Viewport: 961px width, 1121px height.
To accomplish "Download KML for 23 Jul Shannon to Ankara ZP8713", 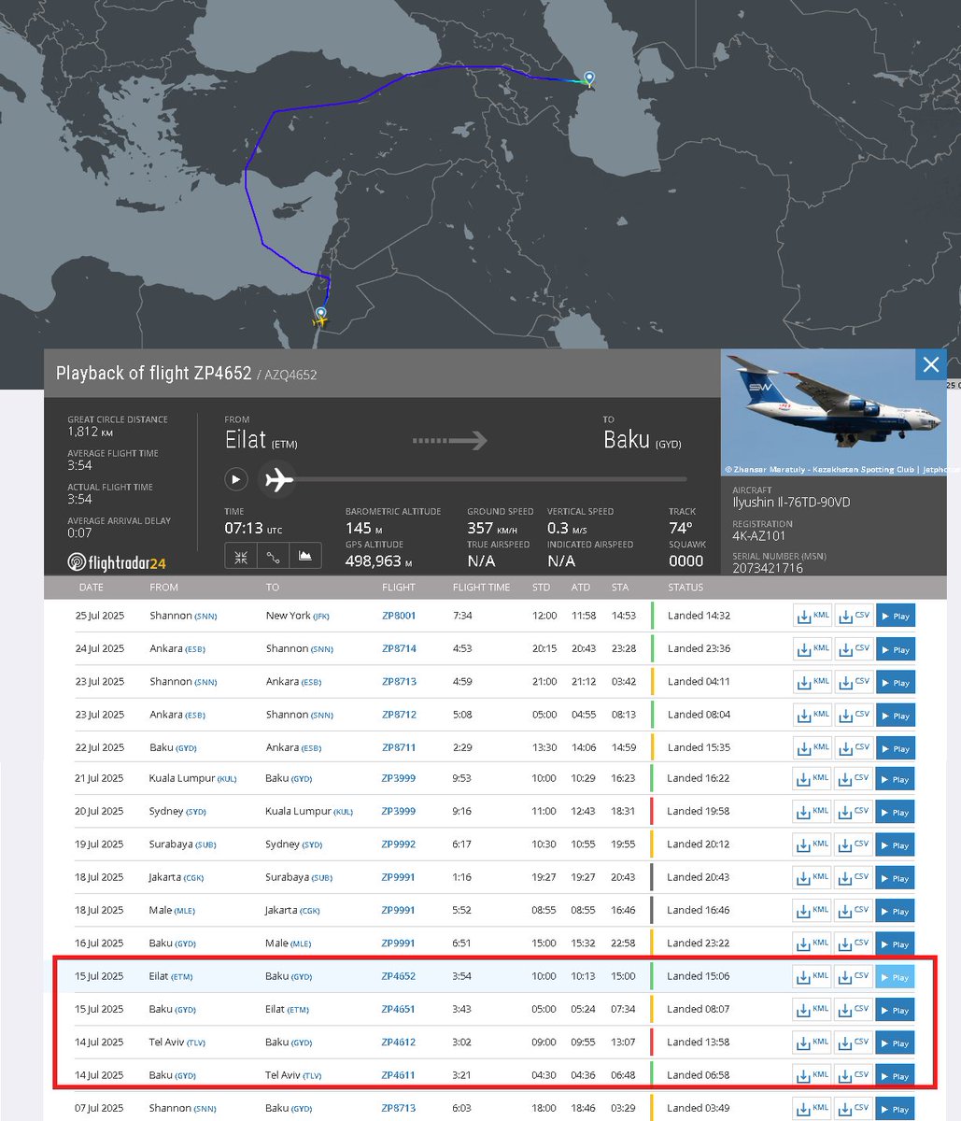I will coord(812,682).
